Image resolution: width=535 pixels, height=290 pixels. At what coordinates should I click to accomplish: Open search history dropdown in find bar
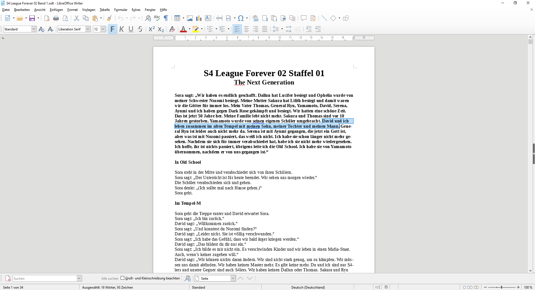[x=79, y=278]
